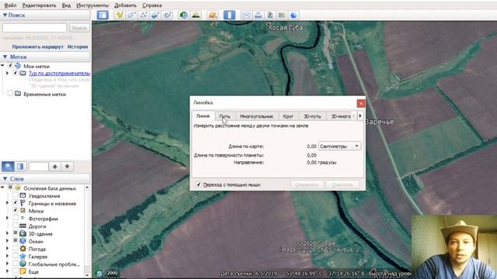Uncheck the Границы и названия layer

click(16, 203)
